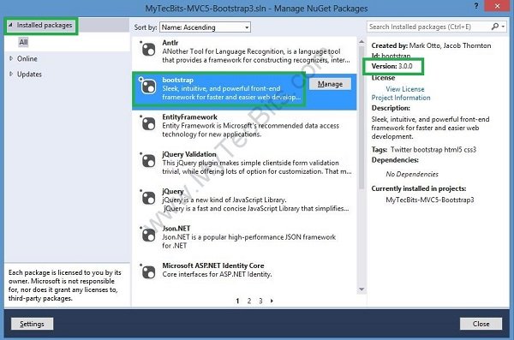Open the search options dropdown arrow

tap(503, 27)
